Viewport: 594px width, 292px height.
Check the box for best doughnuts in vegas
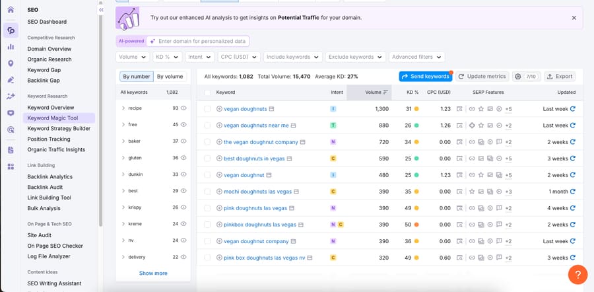pyautogui.click(x=207, y=159)
